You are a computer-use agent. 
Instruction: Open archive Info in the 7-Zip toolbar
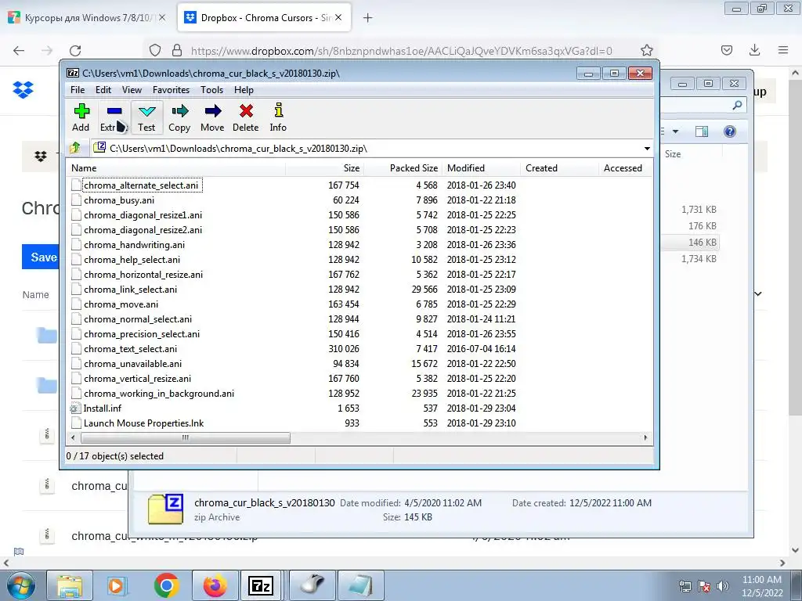tap(278, 117)
